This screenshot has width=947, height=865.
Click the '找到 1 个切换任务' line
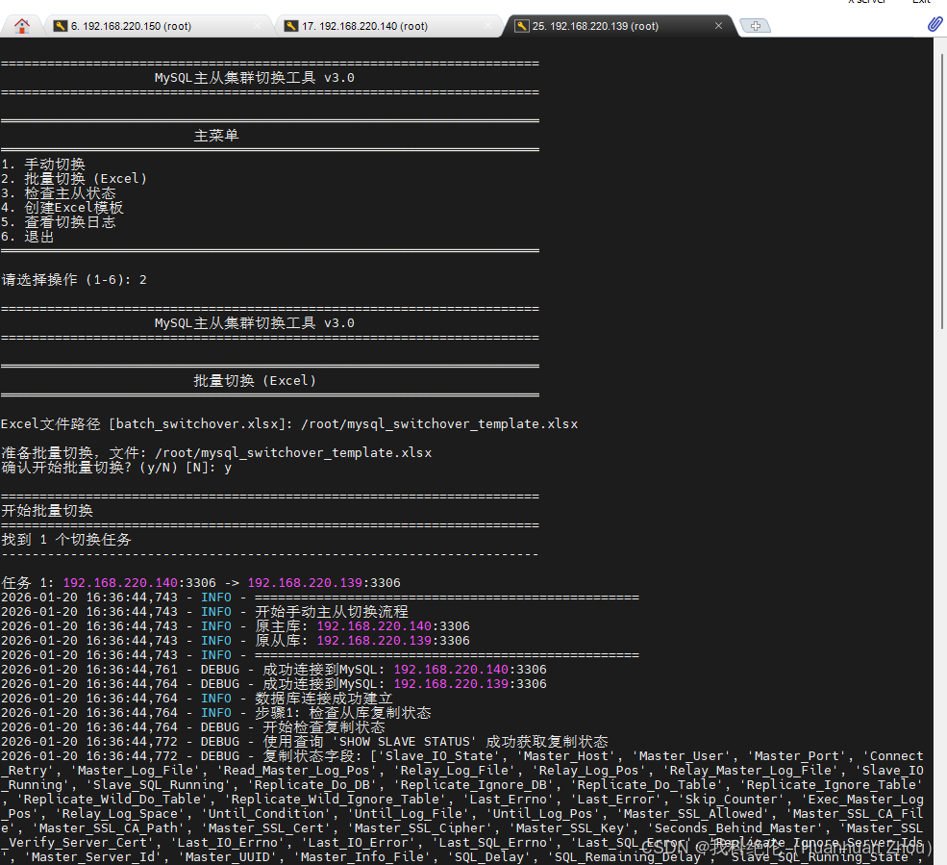coord(66,540)
